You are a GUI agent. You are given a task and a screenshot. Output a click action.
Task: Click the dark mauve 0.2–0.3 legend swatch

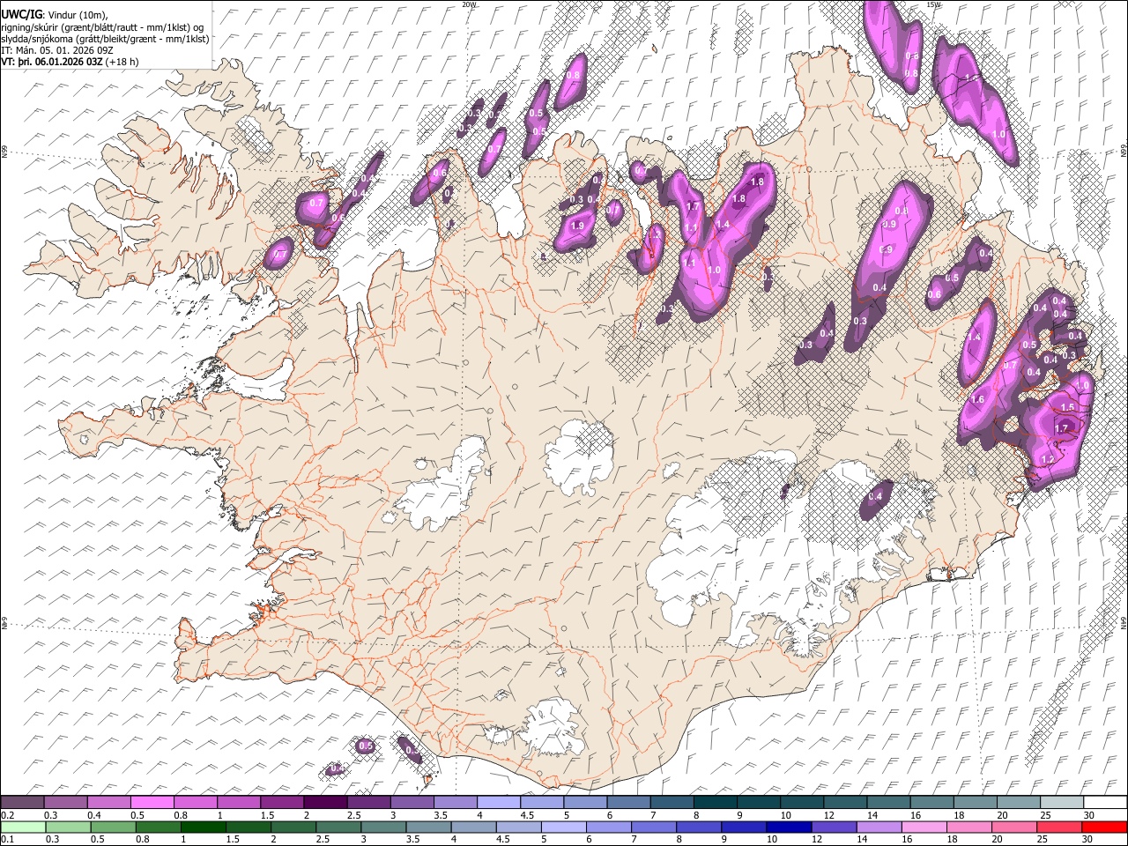coord(22,802)
